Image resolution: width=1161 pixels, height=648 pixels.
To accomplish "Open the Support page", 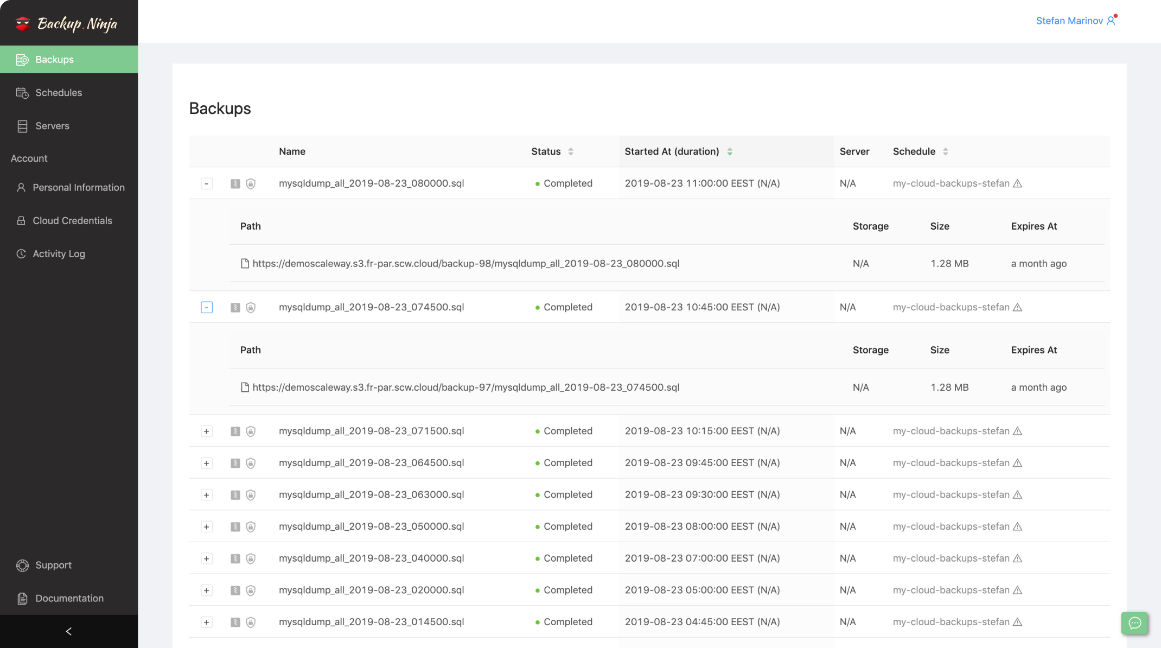I will tap(69, 565).
